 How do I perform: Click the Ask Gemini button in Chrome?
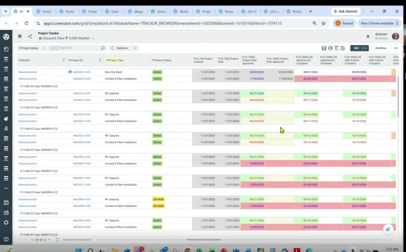click(346, 11)
